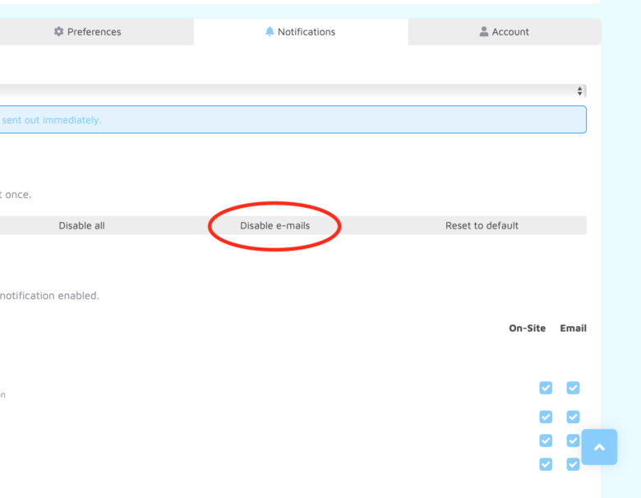Toggle the second row Email checkbox

pyautogui.click(x=573, y=417)
